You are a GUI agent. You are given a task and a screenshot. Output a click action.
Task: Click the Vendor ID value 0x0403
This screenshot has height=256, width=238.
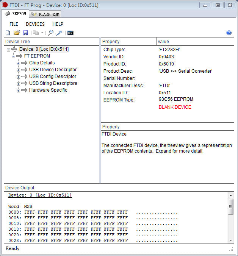[x=166, y=57]
